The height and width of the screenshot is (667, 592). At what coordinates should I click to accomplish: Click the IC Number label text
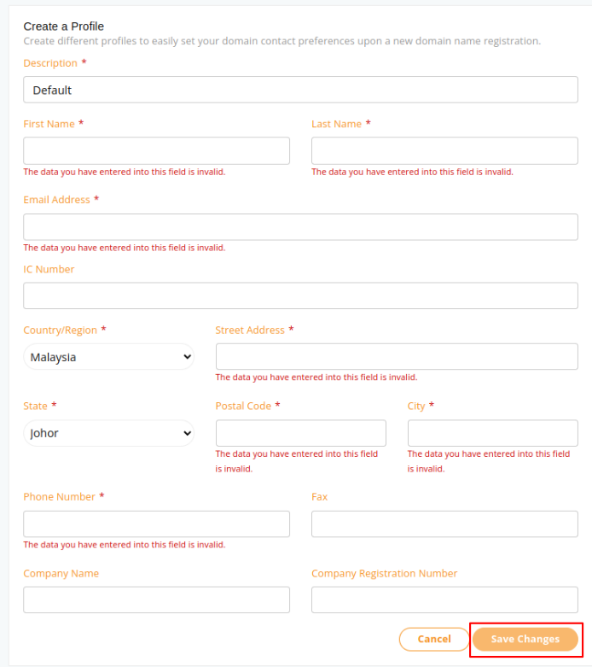[x=49, y=269]
